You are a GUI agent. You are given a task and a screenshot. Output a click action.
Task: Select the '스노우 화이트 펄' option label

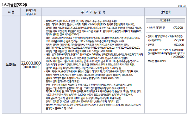pyautogui.click(x=157, y=27)
